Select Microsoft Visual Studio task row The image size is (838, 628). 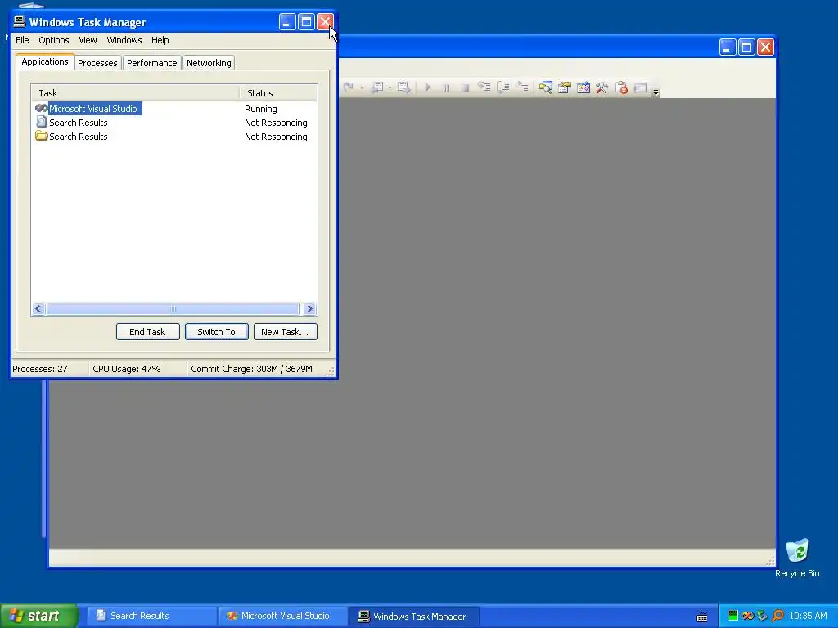[x=174, y=109]
